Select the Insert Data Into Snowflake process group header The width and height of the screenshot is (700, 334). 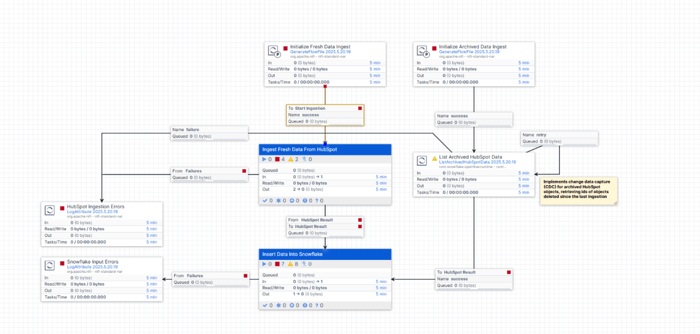coord(325,254)
